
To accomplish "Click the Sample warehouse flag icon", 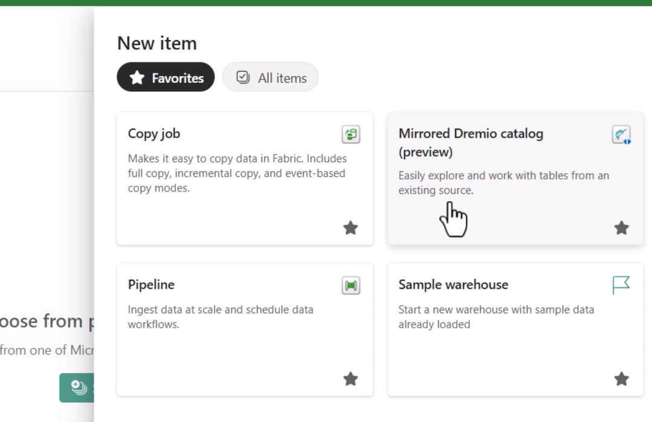I will pos(621,285).
